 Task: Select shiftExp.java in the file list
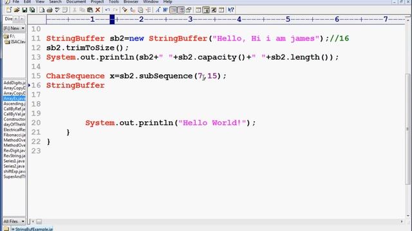[14, 171]
